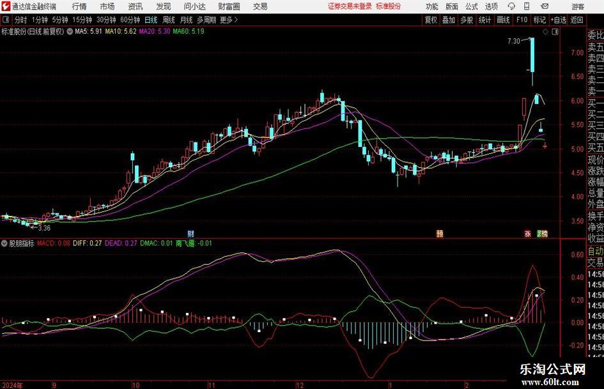Switch to 1分钟 period tab

[40, 20]
